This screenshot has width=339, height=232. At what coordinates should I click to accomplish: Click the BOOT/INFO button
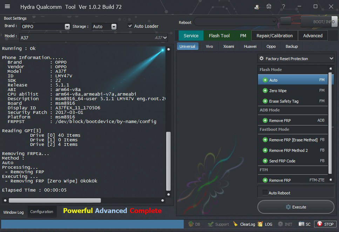click(319, 21)
